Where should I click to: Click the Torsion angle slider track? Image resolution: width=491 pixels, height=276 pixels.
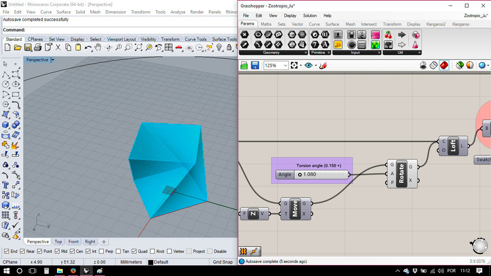pyautogui.click(x=322, y=174)
